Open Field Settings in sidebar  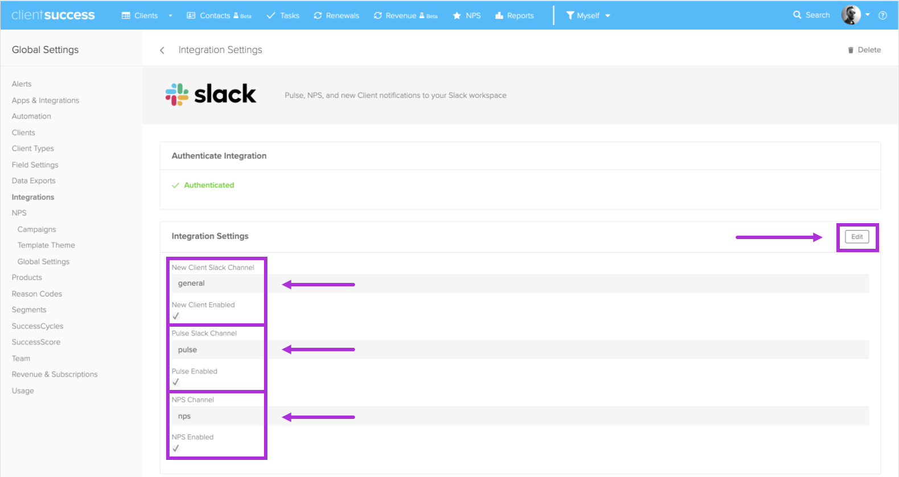point(35,165)
